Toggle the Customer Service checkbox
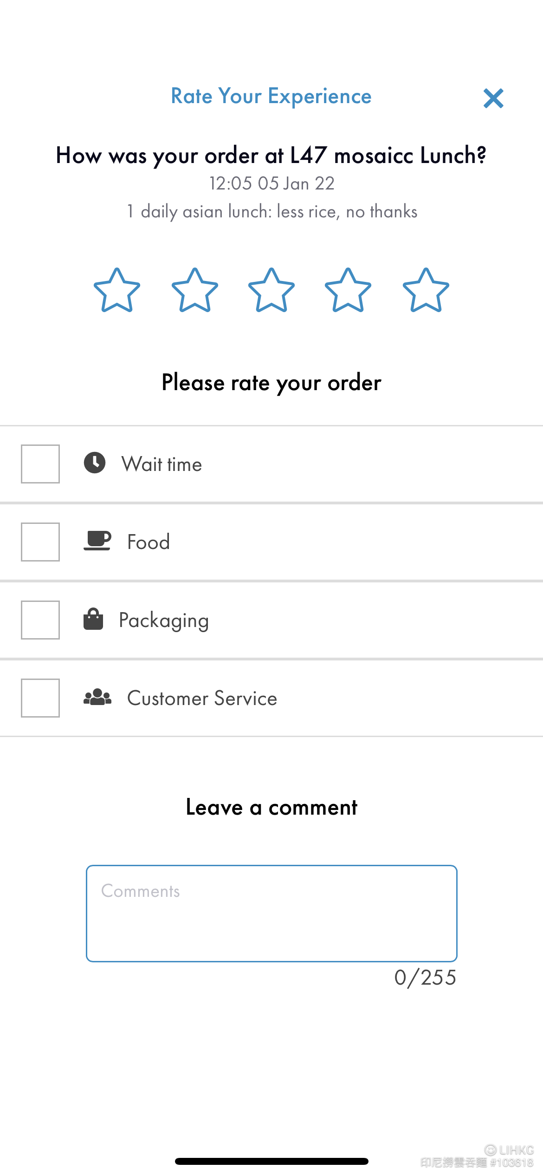Viewport: 543px width, 1176px height. [x=40, y=698]
